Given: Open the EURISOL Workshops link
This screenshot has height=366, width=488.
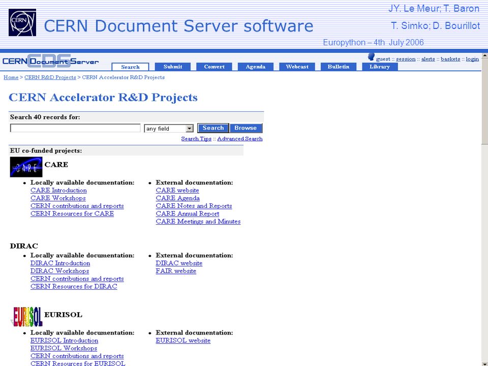Looking at the screenshot, I should (x=64, y=349).
